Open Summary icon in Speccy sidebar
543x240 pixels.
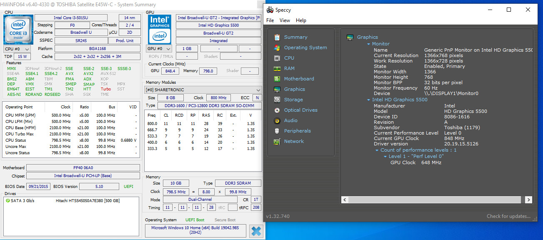(x=277, y=37)
